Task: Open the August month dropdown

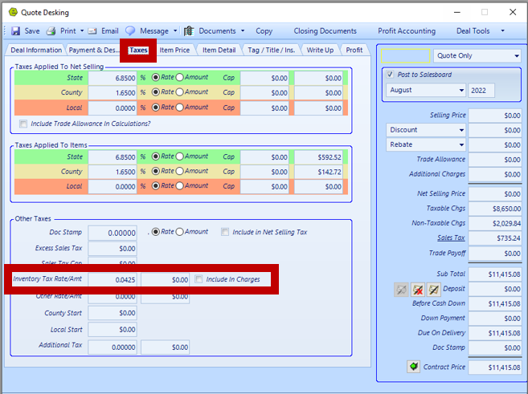Action: (426, 90)
